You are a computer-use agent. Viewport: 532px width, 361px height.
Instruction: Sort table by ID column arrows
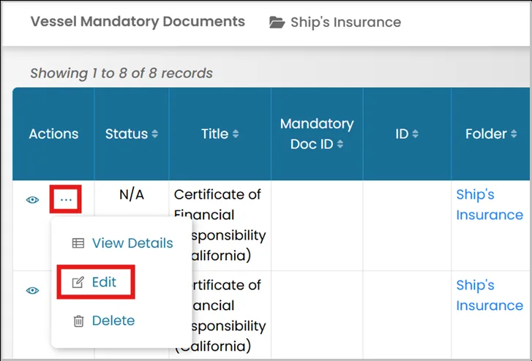[416, 134]
